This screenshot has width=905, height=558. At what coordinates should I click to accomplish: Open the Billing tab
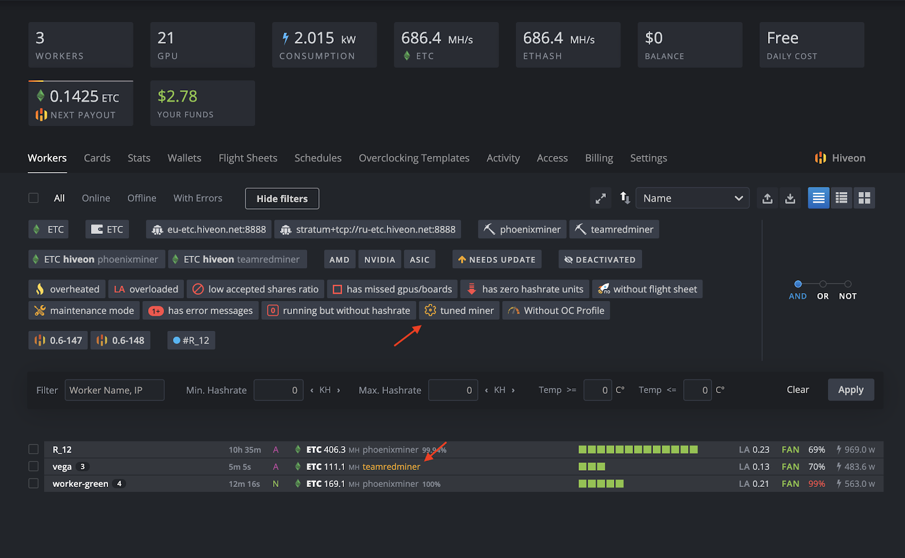click(599, 158)
